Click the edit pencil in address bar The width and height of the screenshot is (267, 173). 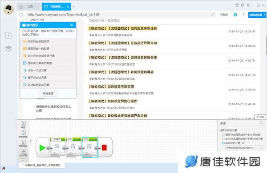click(213, 15)
